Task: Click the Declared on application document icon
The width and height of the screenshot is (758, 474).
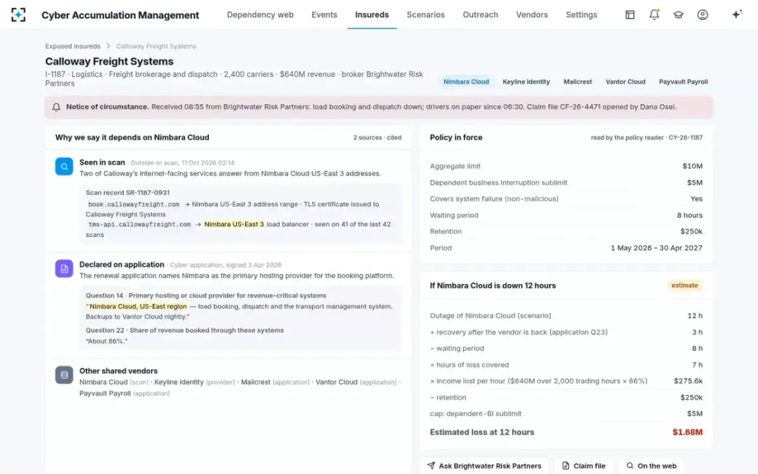Action: (64, 269)
